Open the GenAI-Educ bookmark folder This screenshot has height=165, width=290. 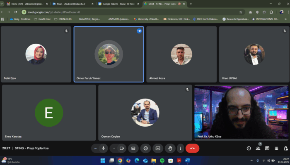pos(43,19)
